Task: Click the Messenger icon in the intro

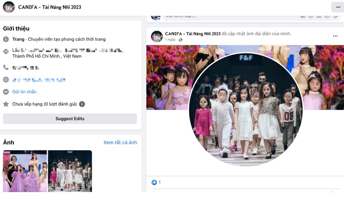Action: pyautogui.click(x=6, y=92)
